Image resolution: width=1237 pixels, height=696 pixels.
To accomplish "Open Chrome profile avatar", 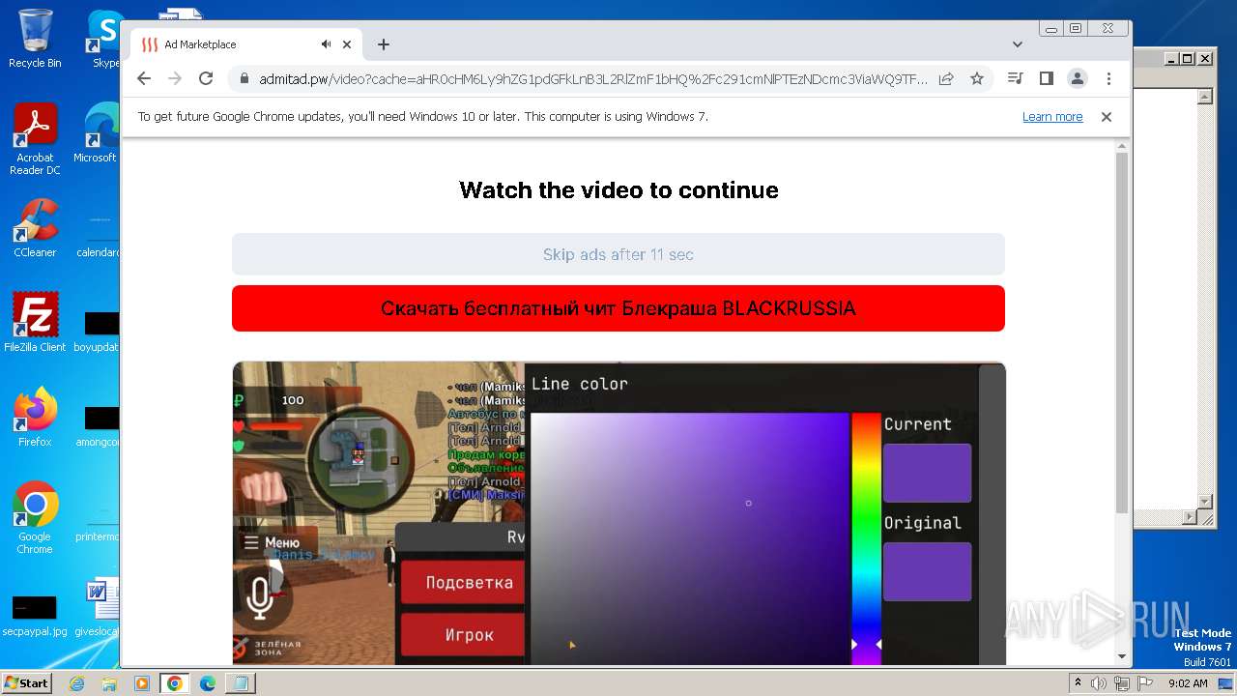I will [1078, 78].
